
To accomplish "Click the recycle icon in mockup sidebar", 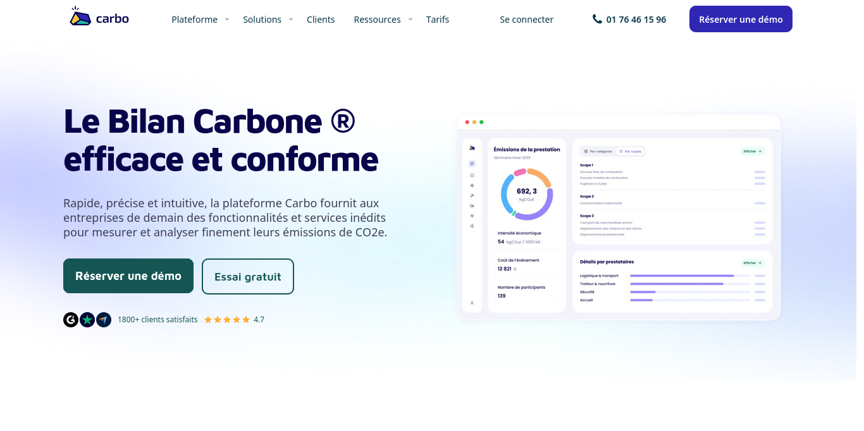I will click(x=472, y=226).
